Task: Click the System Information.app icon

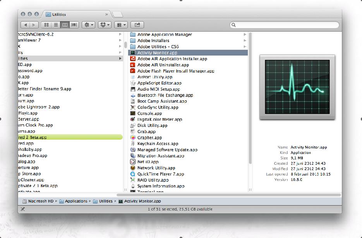Action: coord(133,186)
